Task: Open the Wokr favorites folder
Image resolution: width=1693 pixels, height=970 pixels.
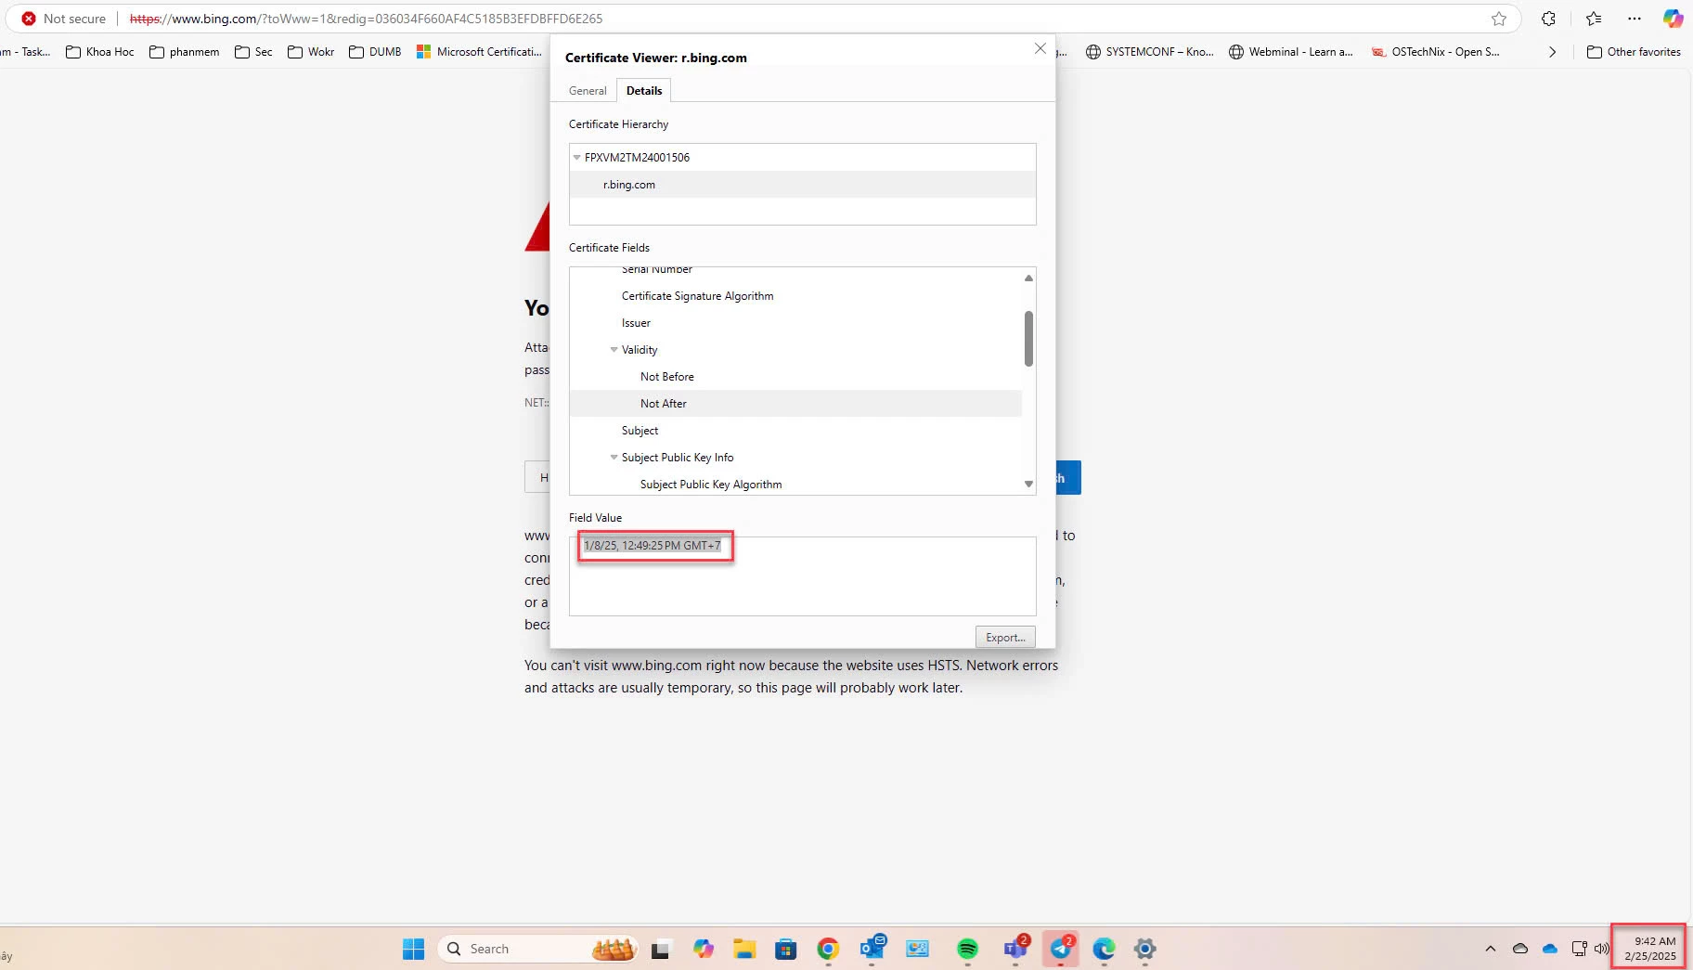Action: pyautogui.click(x=311, y=52)
